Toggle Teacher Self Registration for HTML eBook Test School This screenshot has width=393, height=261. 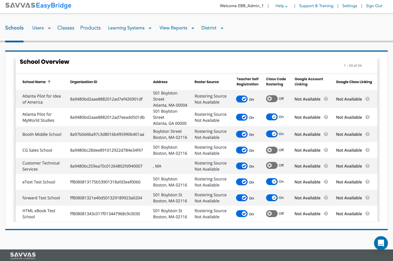[242, 214]
